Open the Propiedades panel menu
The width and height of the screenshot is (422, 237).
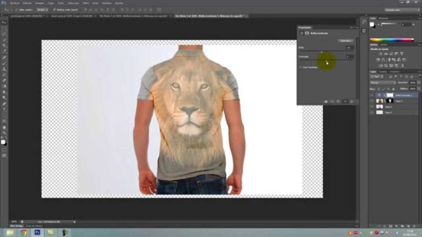[356, 27]
